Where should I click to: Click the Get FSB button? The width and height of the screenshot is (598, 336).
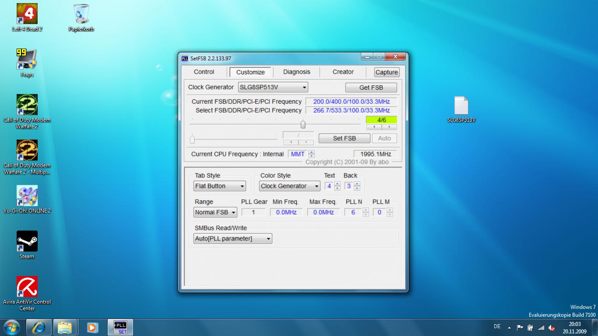[x=371, y=88]
